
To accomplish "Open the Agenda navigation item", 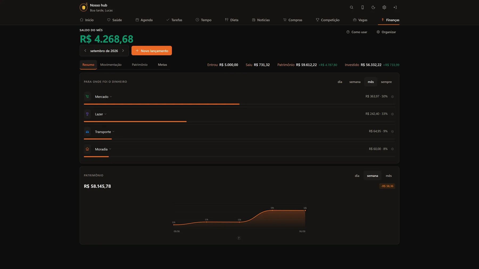I will click(x=144, y=20).
